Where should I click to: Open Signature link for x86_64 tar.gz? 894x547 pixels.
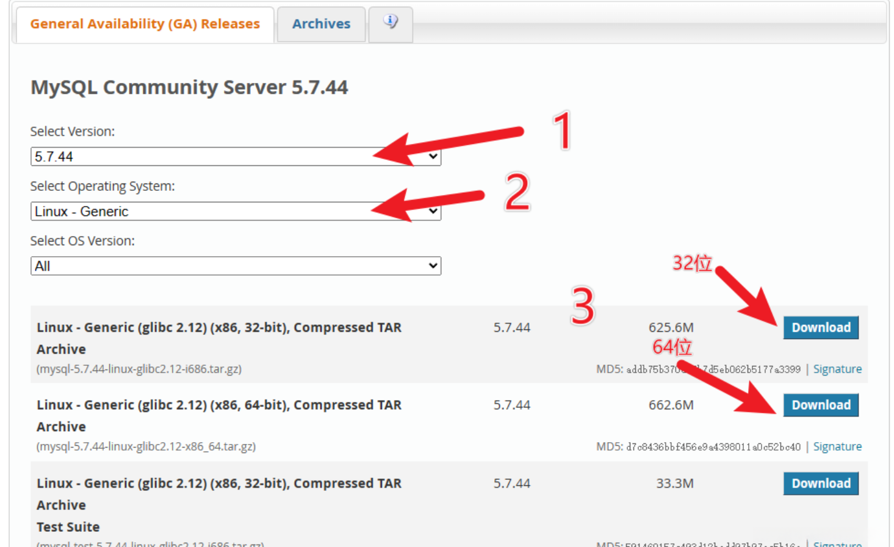(x=837, y=446)
